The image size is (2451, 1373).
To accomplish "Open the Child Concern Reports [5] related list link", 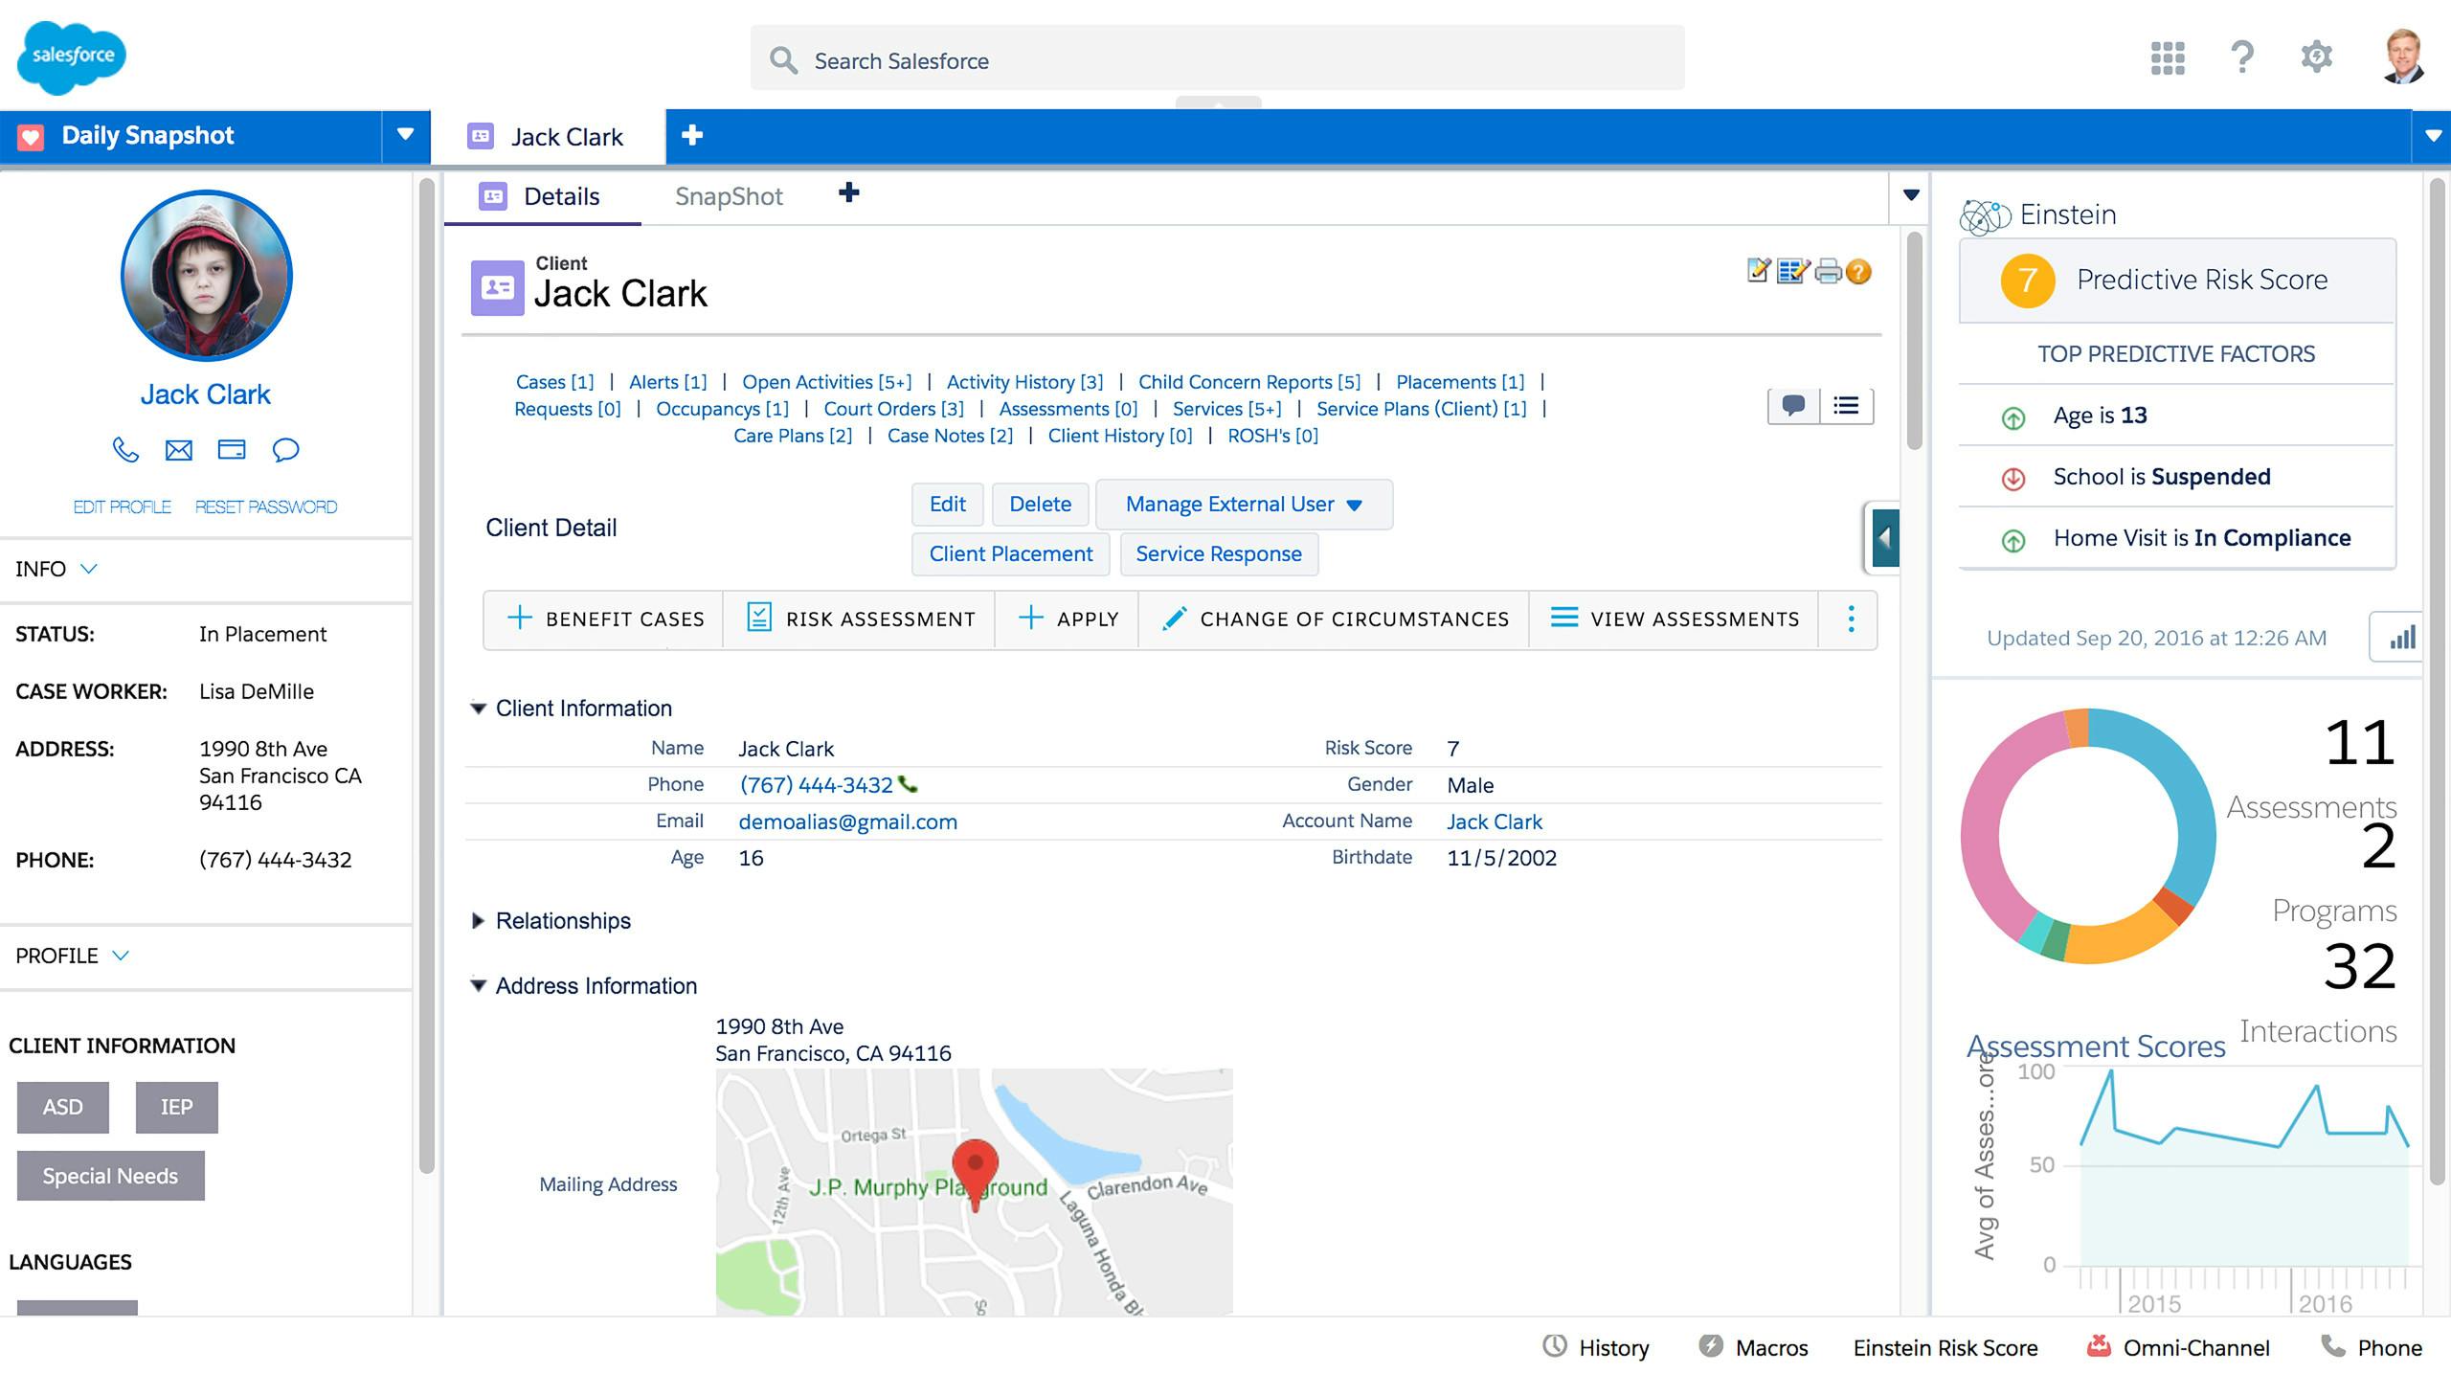I will tap(1249, 382).
